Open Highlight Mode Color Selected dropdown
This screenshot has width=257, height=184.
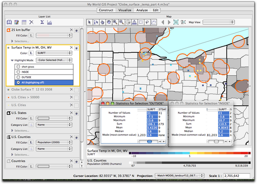[54, 60]
